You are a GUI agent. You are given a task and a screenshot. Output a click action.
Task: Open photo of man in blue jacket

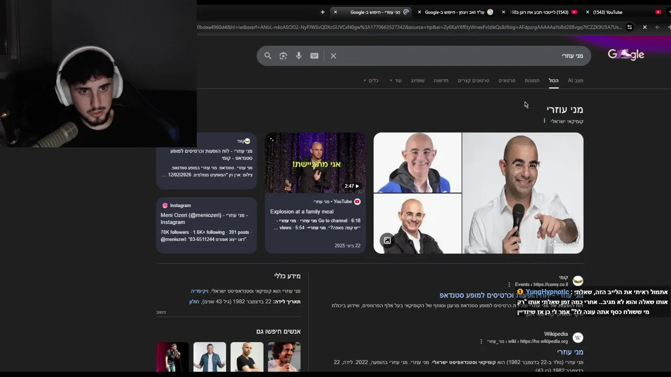click(417, 162)
